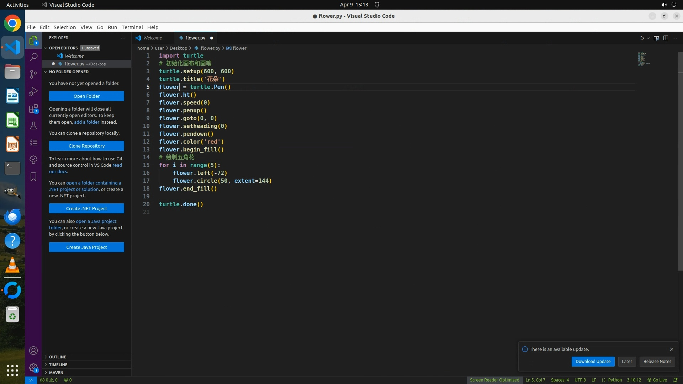
Task: Open the Source Control view
Action: tap(33, 74)
